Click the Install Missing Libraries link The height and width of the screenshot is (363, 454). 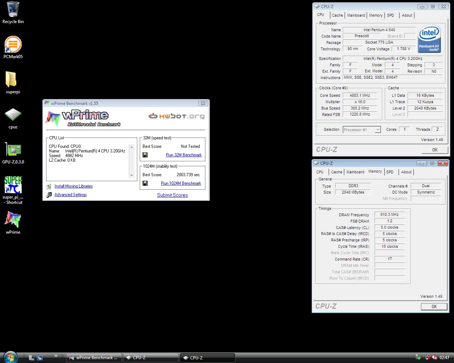point(73,186)
